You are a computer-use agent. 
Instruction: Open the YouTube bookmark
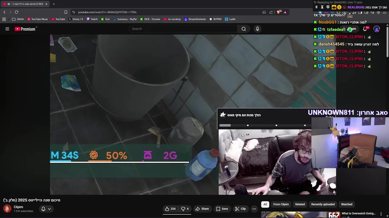click(x=58, y=19)
